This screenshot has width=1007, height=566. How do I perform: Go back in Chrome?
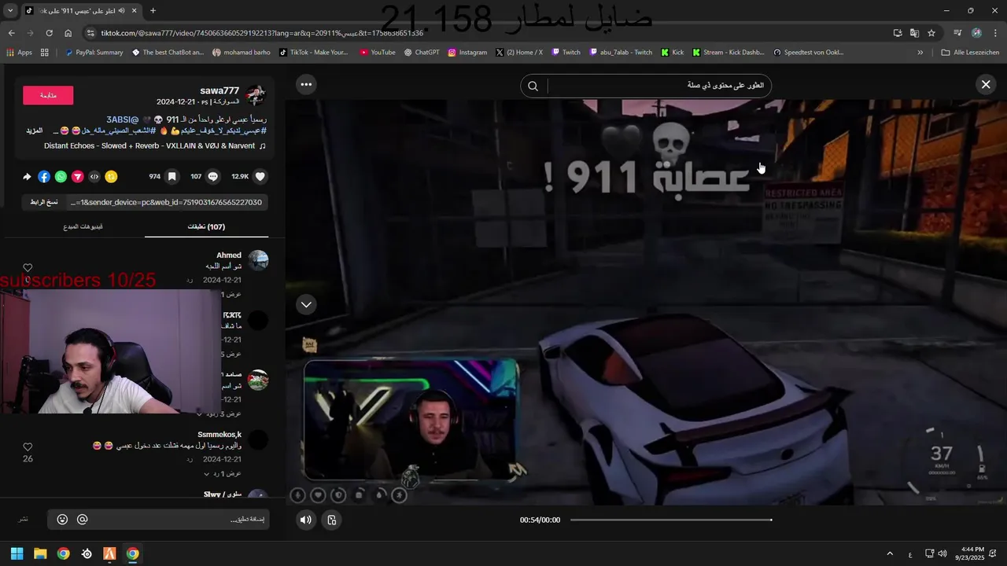[11, 33]
